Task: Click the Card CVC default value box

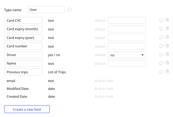Action: [127, 20]
